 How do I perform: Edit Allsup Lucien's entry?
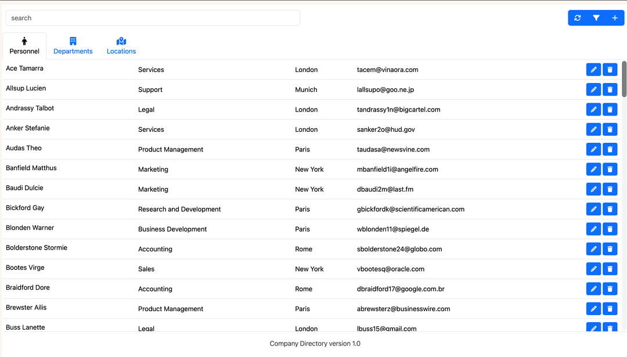593,89
